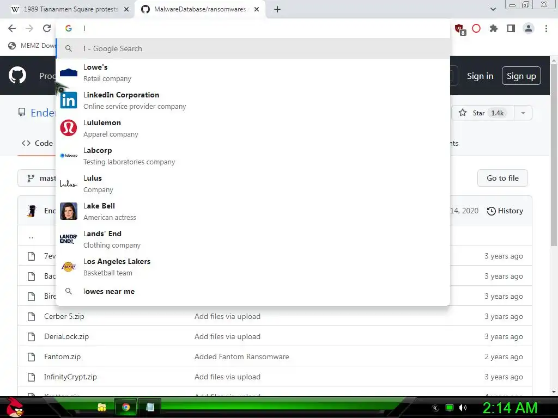Open the uBlock shield extension icon

click(459, 29)
